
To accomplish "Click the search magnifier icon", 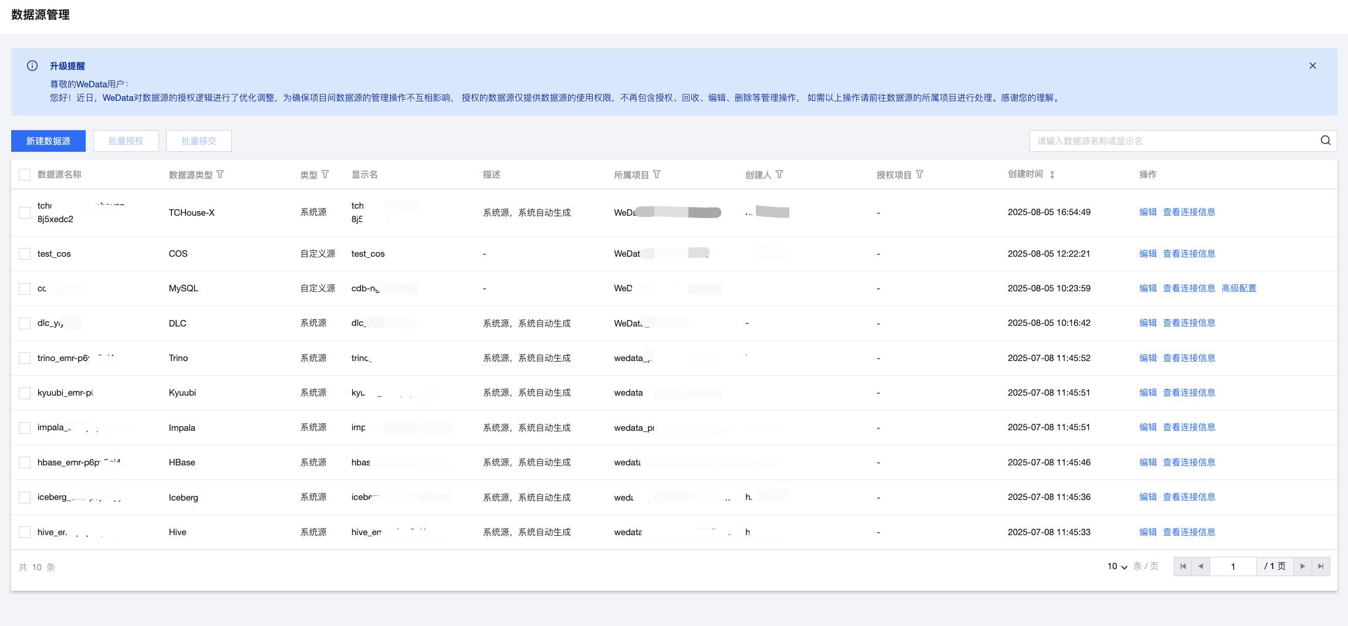I will [x=1325, y=141].
